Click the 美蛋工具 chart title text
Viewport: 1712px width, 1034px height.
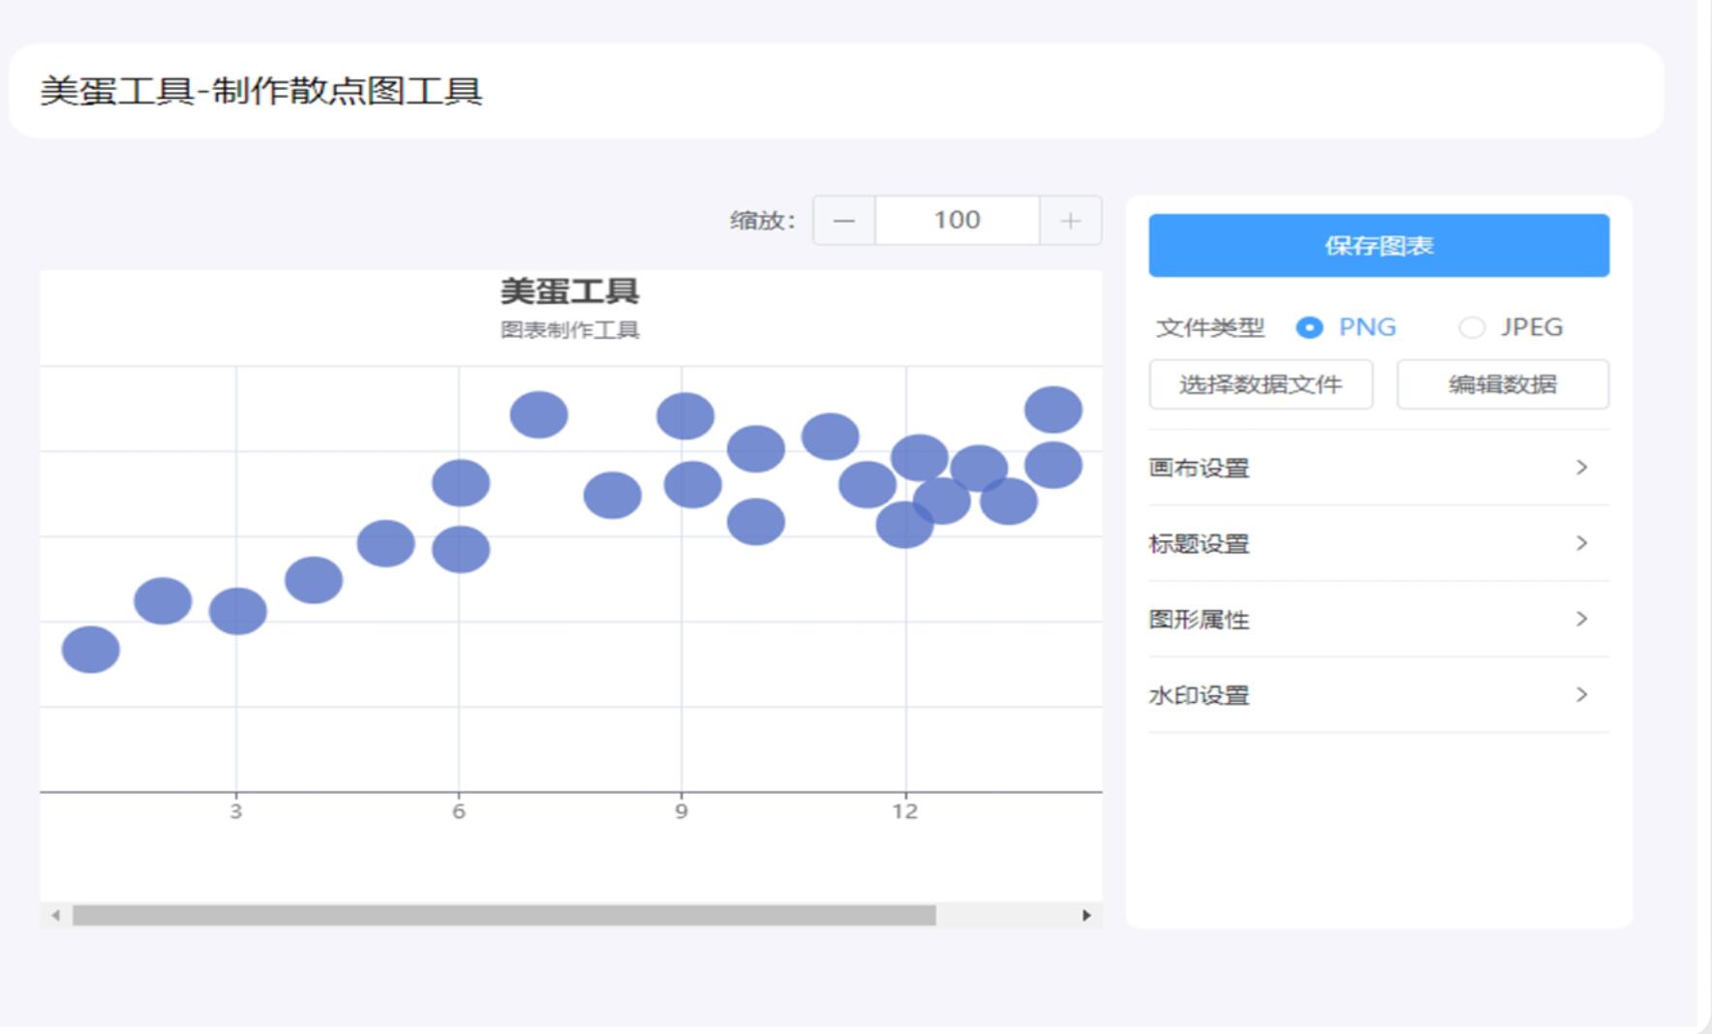pos(569,291)
